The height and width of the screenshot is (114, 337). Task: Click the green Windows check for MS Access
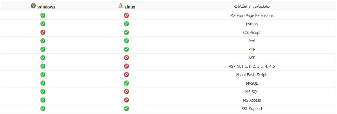[43, 100]
